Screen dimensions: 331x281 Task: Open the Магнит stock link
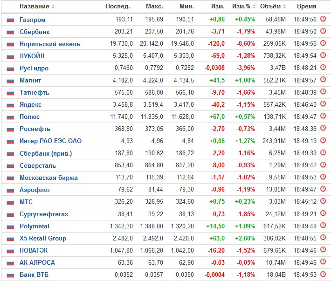tap(30, 80)
